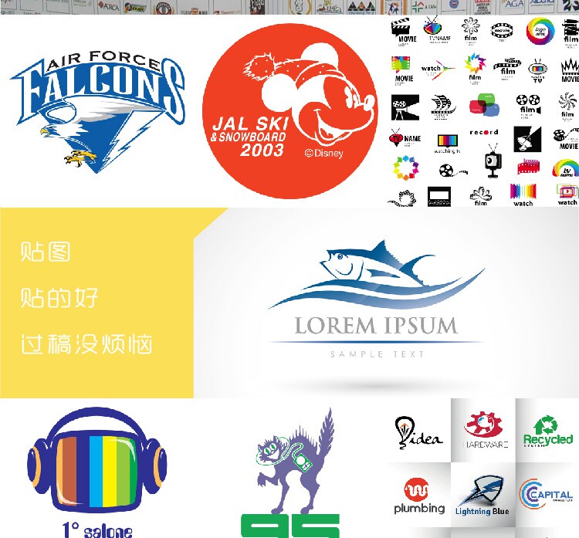
Task: Select the black rectangular screen logo
Action: point(439,196)
